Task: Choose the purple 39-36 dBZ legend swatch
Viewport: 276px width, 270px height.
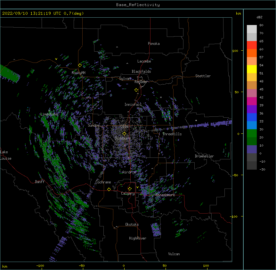Action: point(252,109)
